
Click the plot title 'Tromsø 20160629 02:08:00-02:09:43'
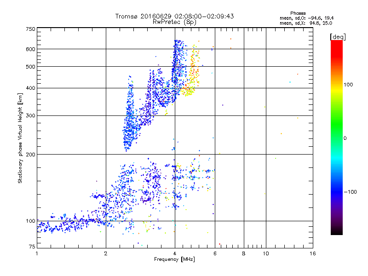point(174,16)
